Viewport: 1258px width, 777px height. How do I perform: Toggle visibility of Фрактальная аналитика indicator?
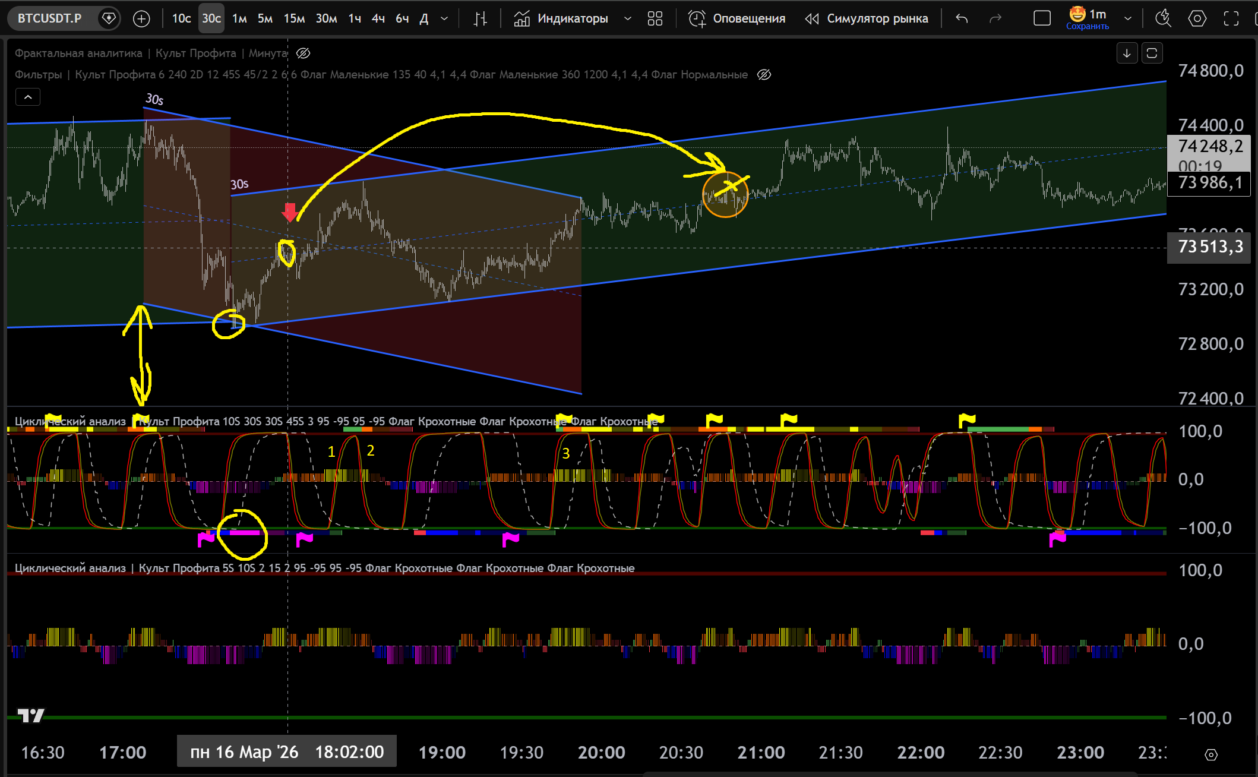click(303, 53)
